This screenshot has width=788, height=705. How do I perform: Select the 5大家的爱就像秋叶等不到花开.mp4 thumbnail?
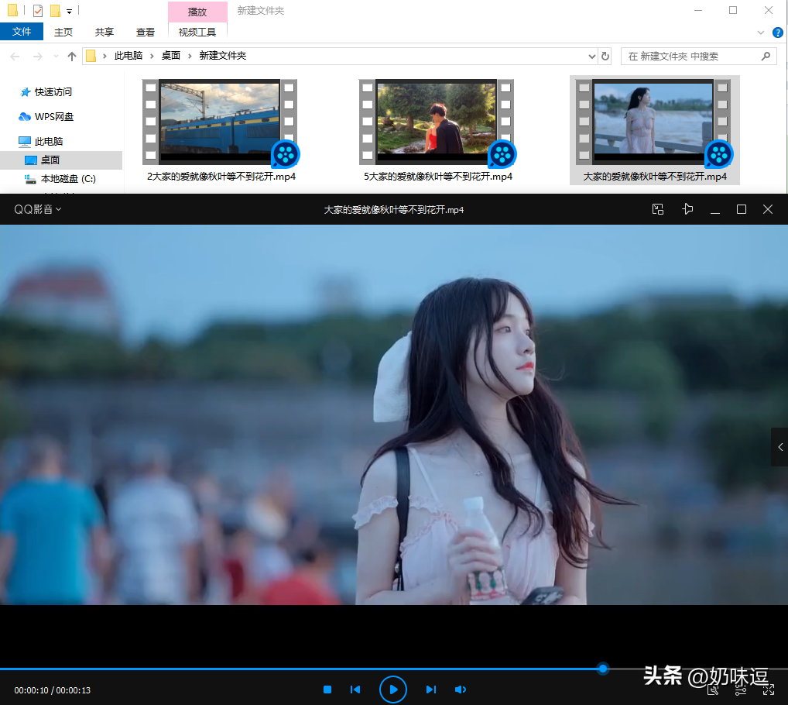[437, 122]
